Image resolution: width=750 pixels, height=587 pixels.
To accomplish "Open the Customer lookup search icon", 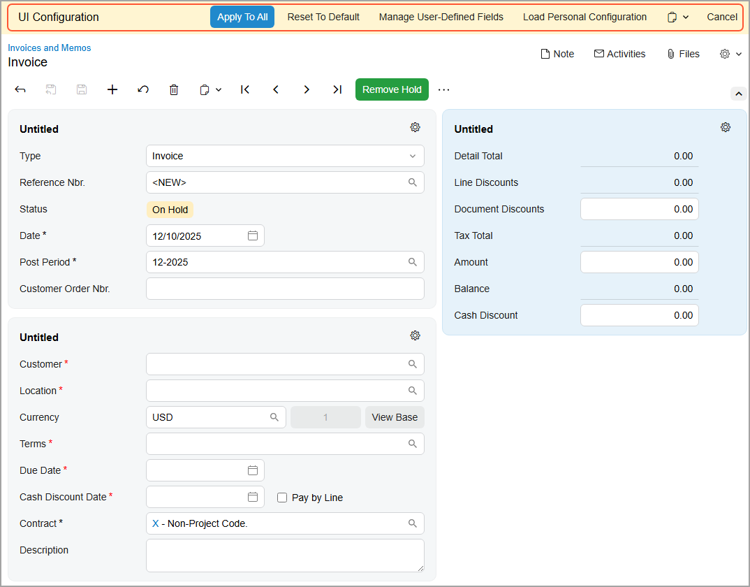I will point(412,364).
